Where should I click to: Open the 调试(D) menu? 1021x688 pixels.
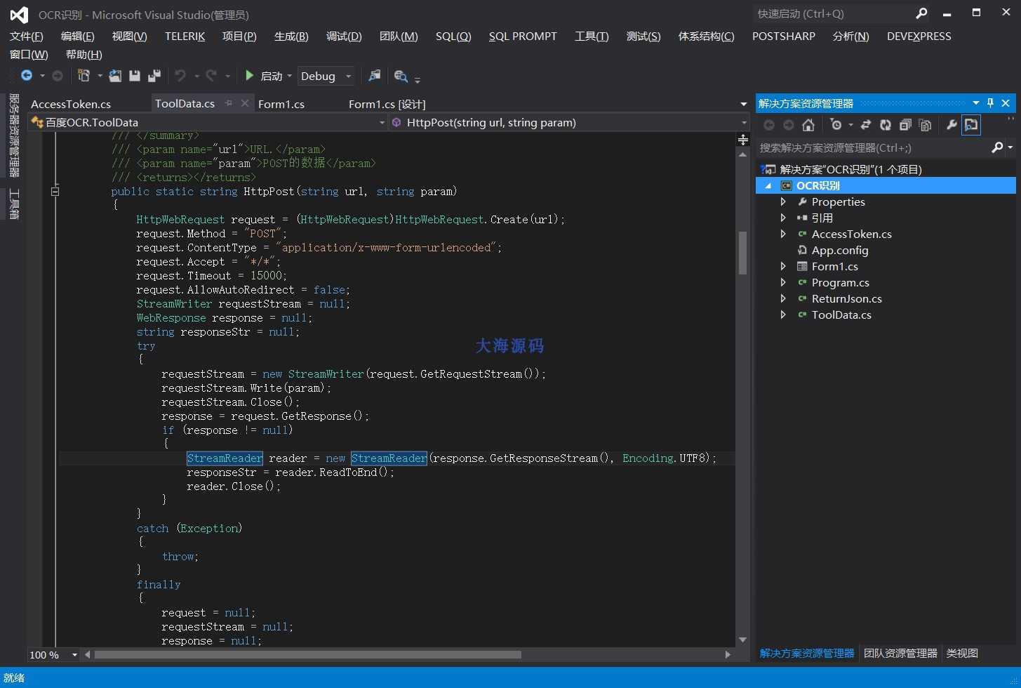pyautogui.click(x=344, y=37)
